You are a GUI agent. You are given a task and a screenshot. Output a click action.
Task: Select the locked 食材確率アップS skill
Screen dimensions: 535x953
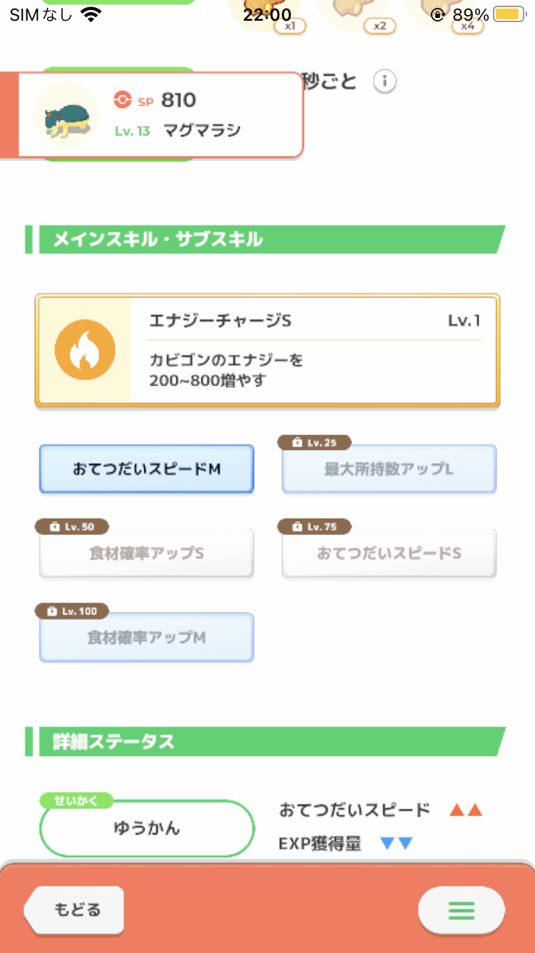coord(146,554)
